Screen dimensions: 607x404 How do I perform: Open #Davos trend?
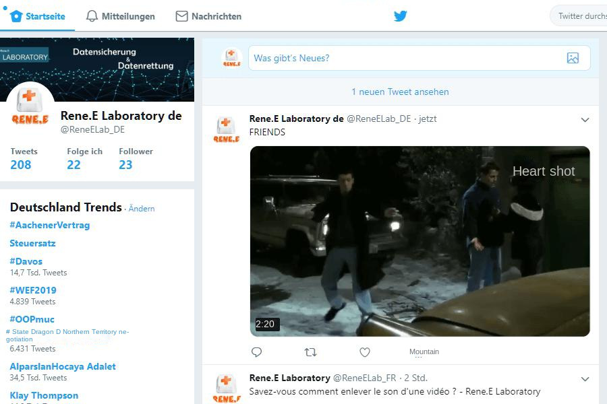pos(26,261)
